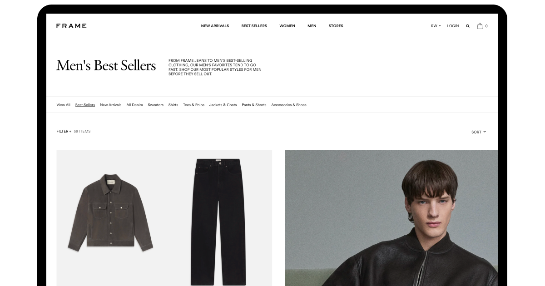Screen dimensions: 545x286
Task: Open the WOMEN menu
Action: click(287, 26)
